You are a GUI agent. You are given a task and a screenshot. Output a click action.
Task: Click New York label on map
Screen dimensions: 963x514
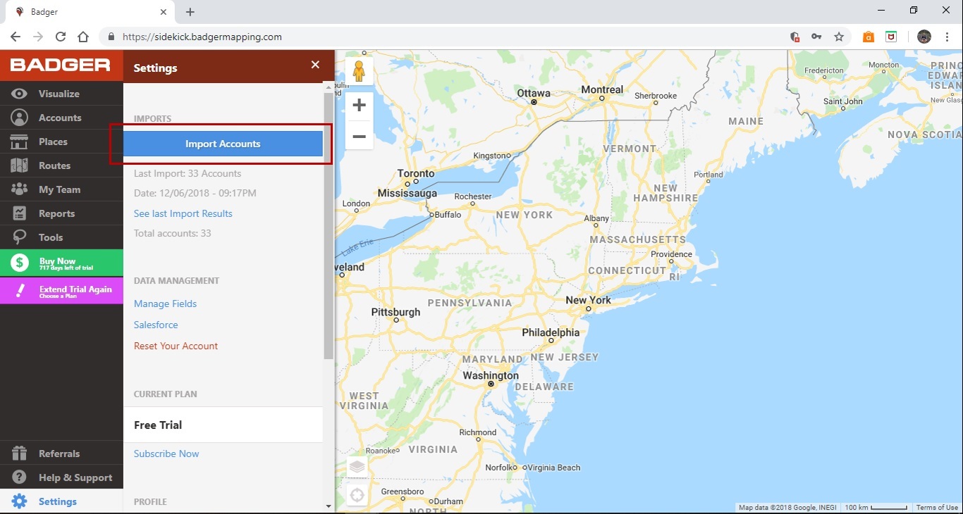tap(588, 300)
